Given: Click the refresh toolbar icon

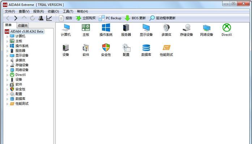Looking at the screenshot, I should pos(32,18).
